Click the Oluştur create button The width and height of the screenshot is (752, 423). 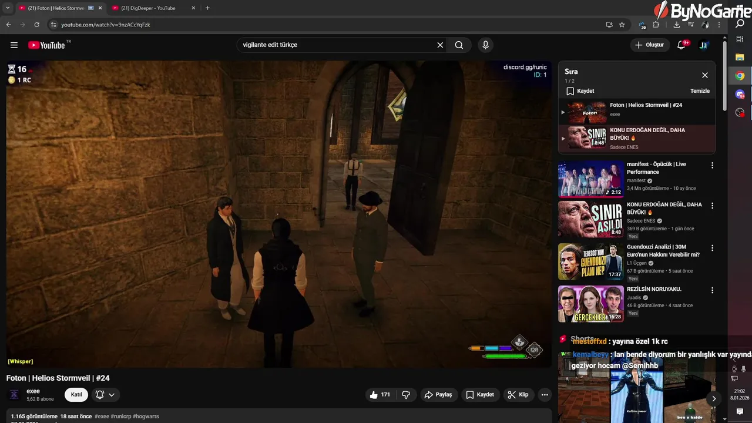tap(649, 45)
